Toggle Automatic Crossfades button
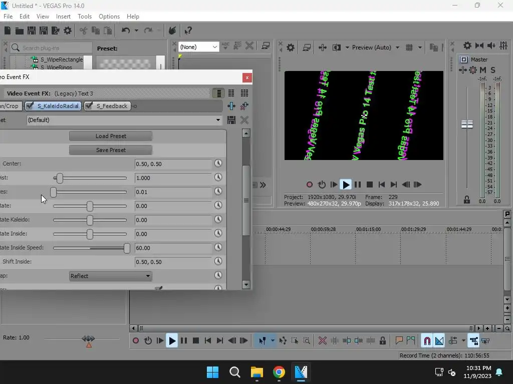This screenshot has height=384, width=513. point(439,341)
